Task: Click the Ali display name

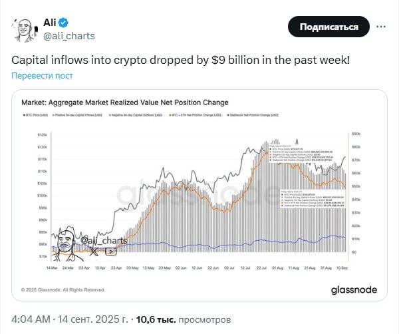Action: click(x=51, y=21)
